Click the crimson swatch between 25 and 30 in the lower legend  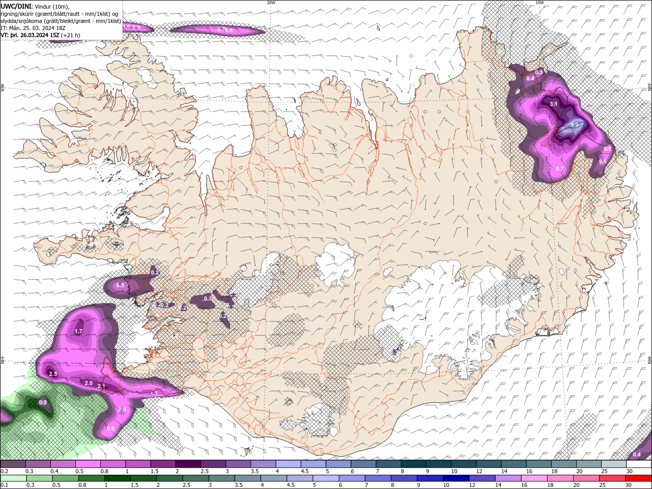(612, 478)
